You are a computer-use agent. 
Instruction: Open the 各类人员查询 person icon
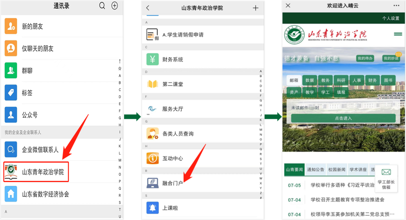pyautogui.click(x=152, y=133)
